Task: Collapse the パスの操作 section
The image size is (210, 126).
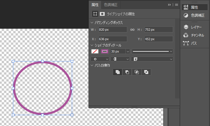Action: pos(92,65)
